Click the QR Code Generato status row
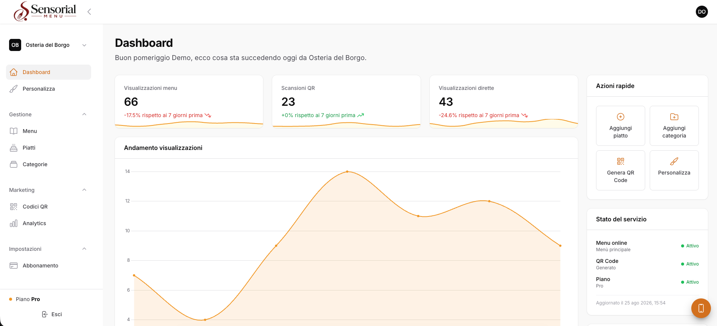This screenshot has height=326, width=717. point(647,264)
